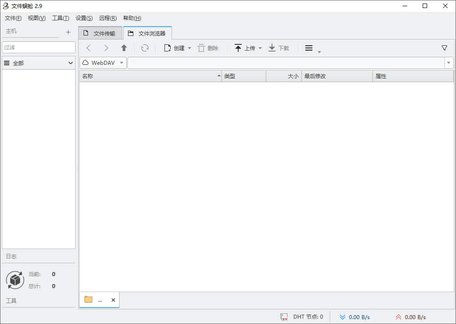456x324 pixels.
Task: Click the 上传 (upload) button
Action: click(x=245, y=48)
